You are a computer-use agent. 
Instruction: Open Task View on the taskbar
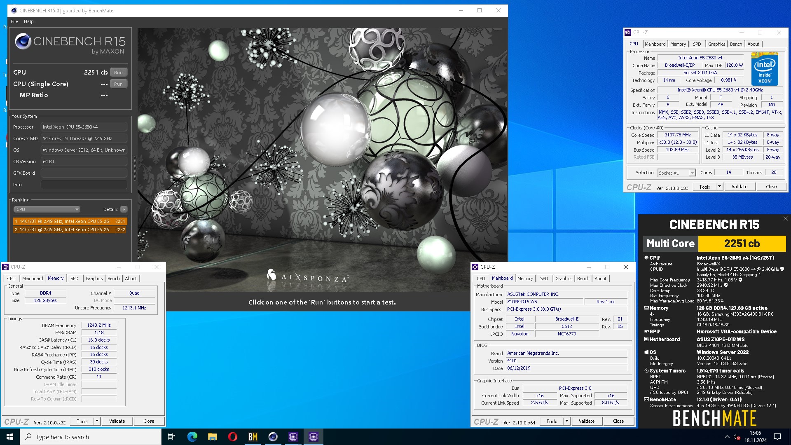171,437
